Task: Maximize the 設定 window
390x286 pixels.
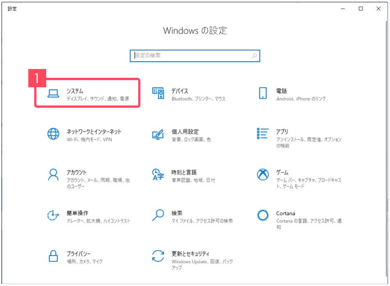Action: 361,9
